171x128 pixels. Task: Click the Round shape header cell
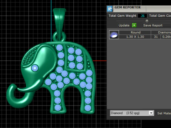click(135, 32)
